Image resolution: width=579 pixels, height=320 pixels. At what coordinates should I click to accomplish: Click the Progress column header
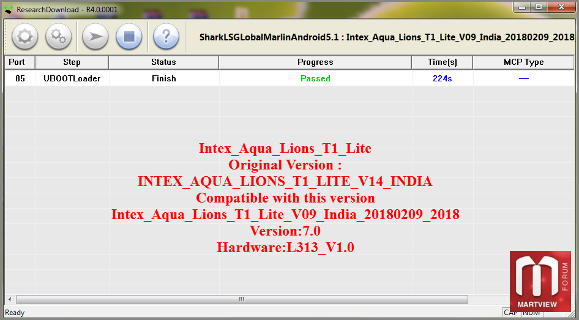pos(315,62)
